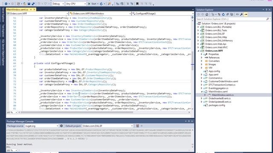Collapse the Orders.com.WPF project node
273x153 pixels.
click(x=198, y=51)
